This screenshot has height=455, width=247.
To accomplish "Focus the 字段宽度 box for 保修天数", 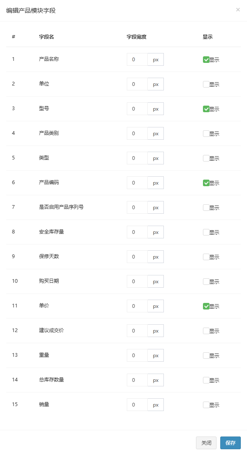I will tap(137, 257).
